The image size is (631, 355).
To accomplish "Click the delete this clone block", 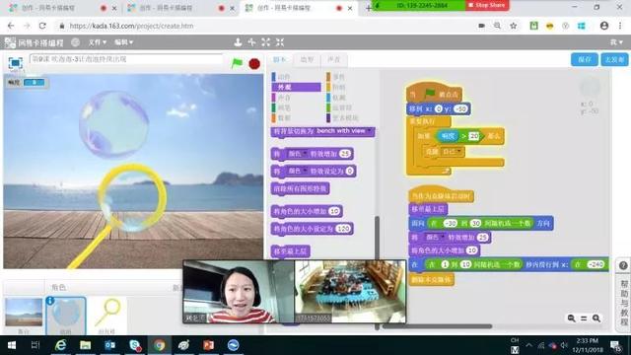I will pyautogui.click(x=432, y=280).
